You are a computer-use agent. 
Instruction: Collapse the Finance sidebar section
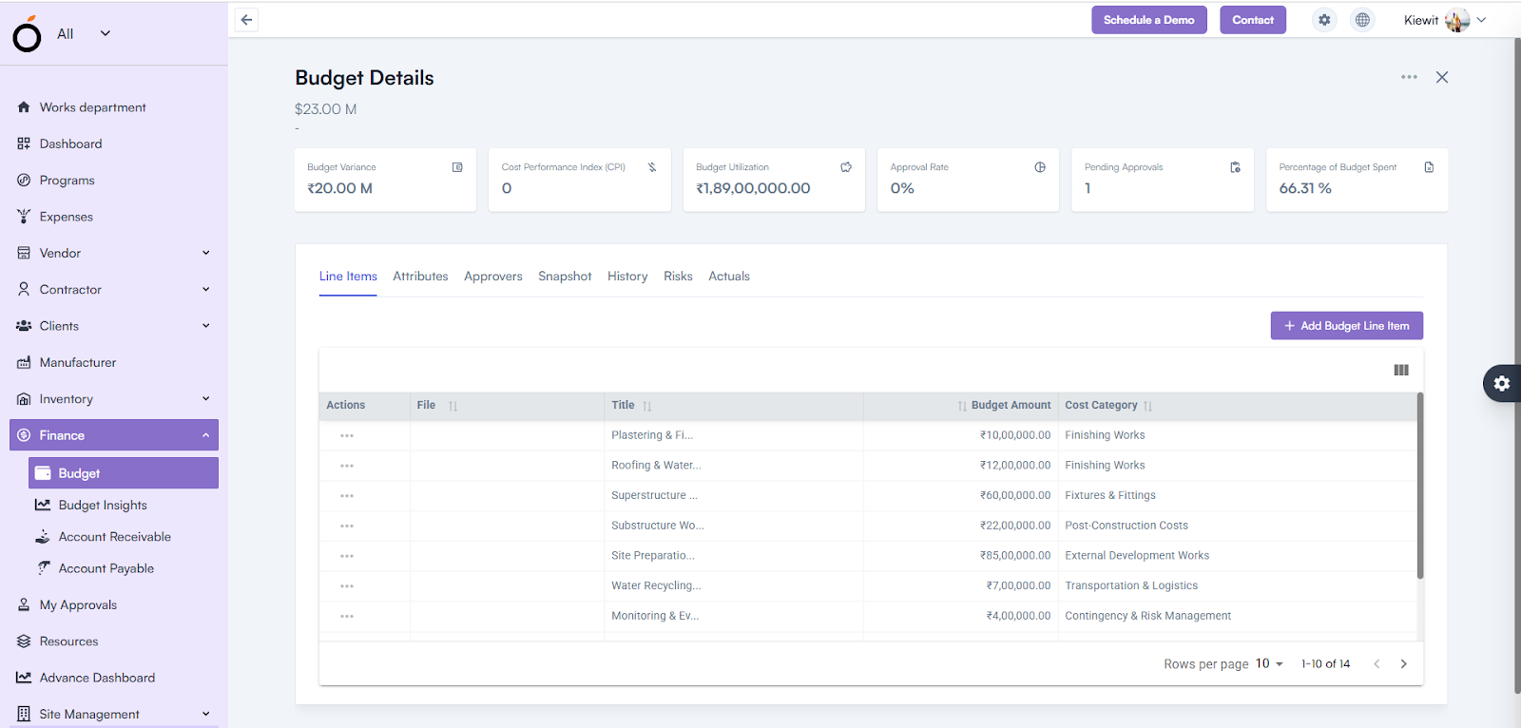coord(205,435)
